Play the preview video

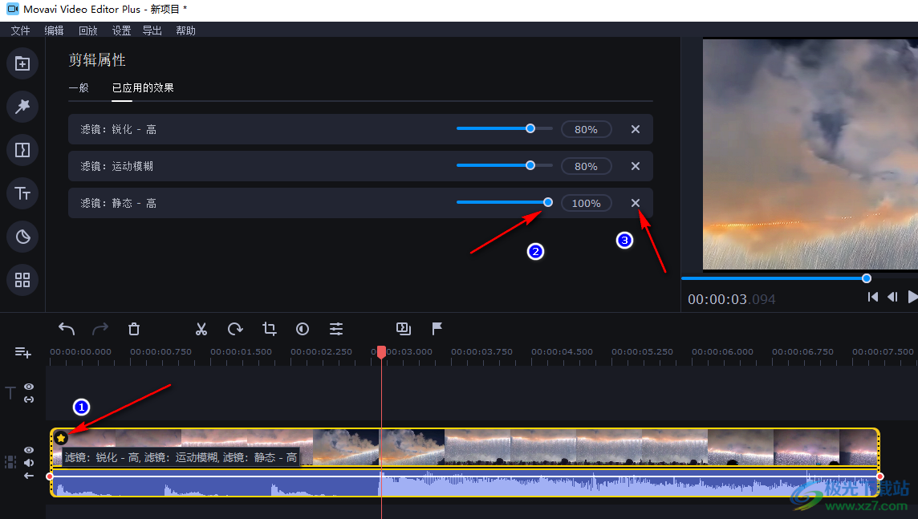[x=912, y=297]
